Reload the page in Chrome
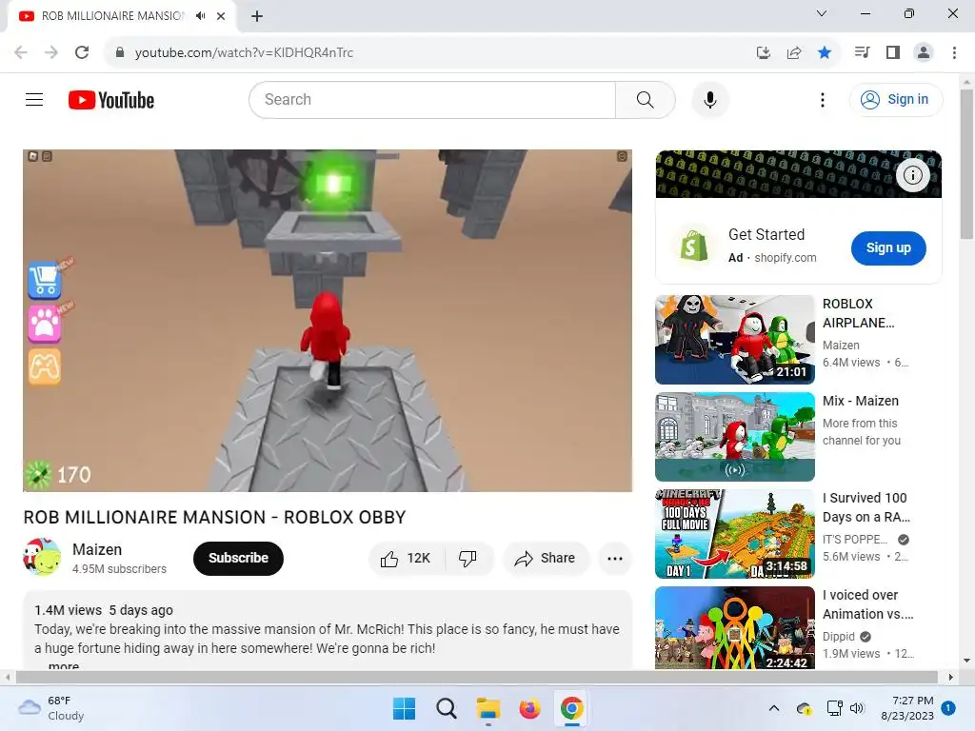Screen dimensions: 975x731 (82, 52)
